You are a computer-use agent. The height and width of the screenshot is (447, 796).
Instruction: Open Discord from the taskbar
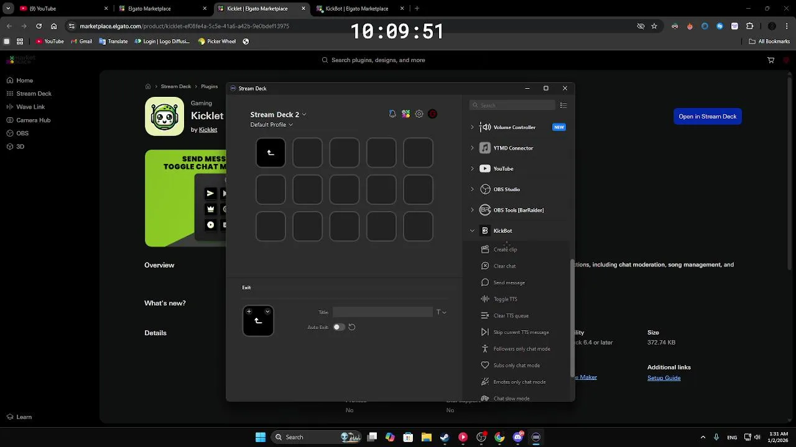click(517, 437)
